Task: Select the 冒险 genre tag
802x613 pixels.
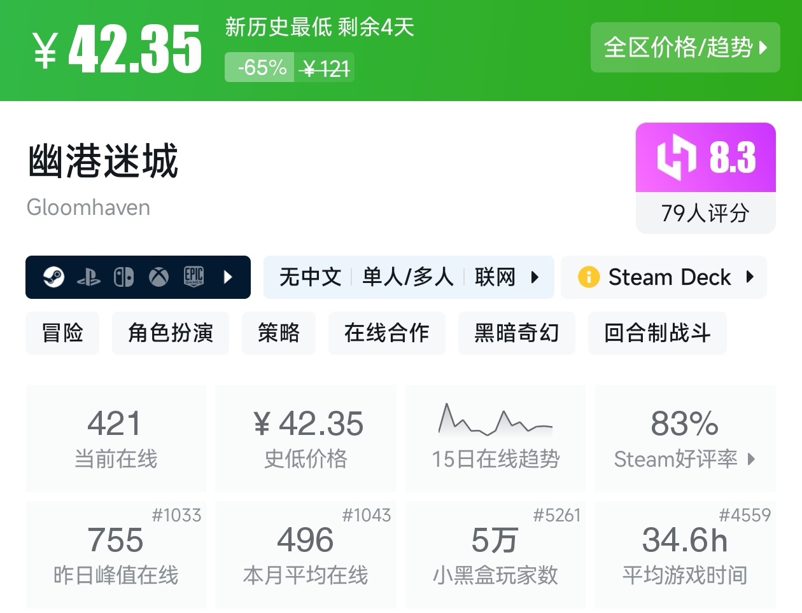Action: [x=62, y=333]
